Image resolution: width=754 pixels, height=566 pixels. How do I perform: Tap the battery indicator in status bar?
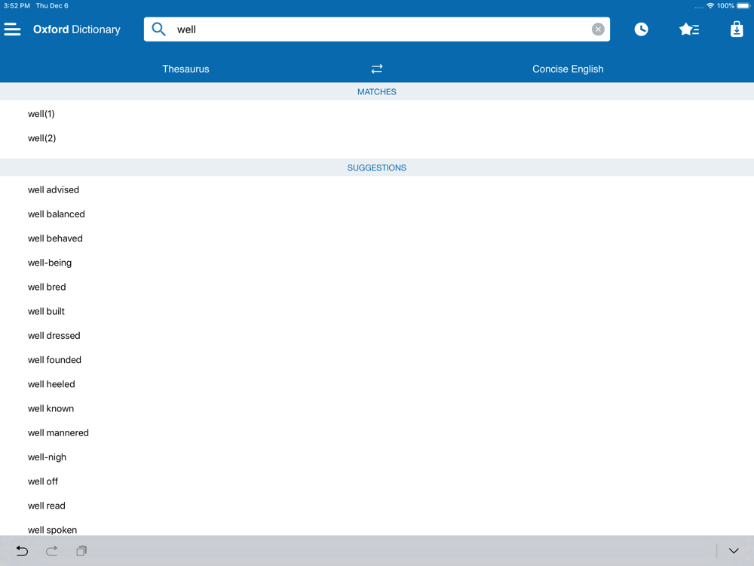tap(743, 6)
